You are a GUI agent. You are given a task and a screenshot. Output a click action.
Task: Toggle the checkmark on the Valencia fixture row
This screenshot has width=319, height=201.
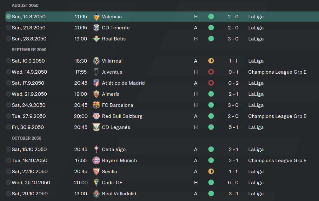[8, 17]
